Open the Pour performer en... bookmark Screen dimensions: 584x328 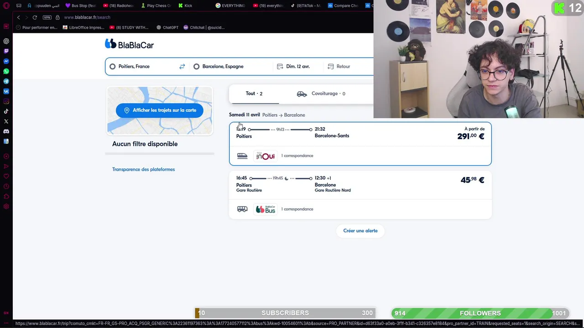36,27
